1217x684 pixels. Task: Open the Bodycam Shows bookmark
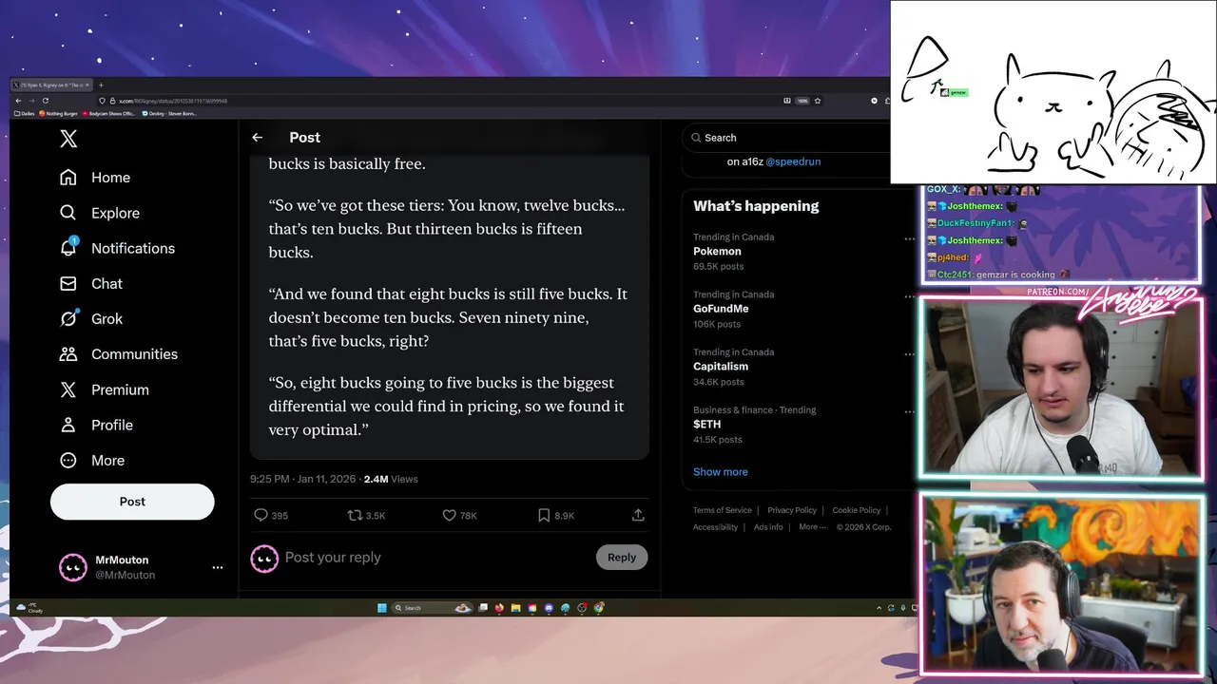tap(109, 113)
